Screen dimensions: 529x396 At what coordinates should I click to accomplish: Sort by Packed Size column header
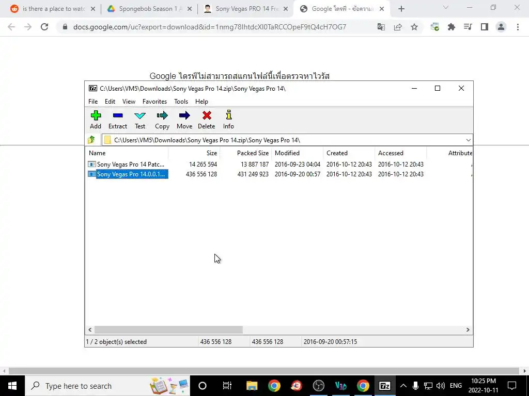coord(245,153)
